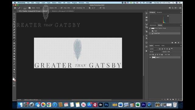Screen dimensions: 195x110
Task: Hide Layer 1 with eye icon
Action: [x=150, y=57]
